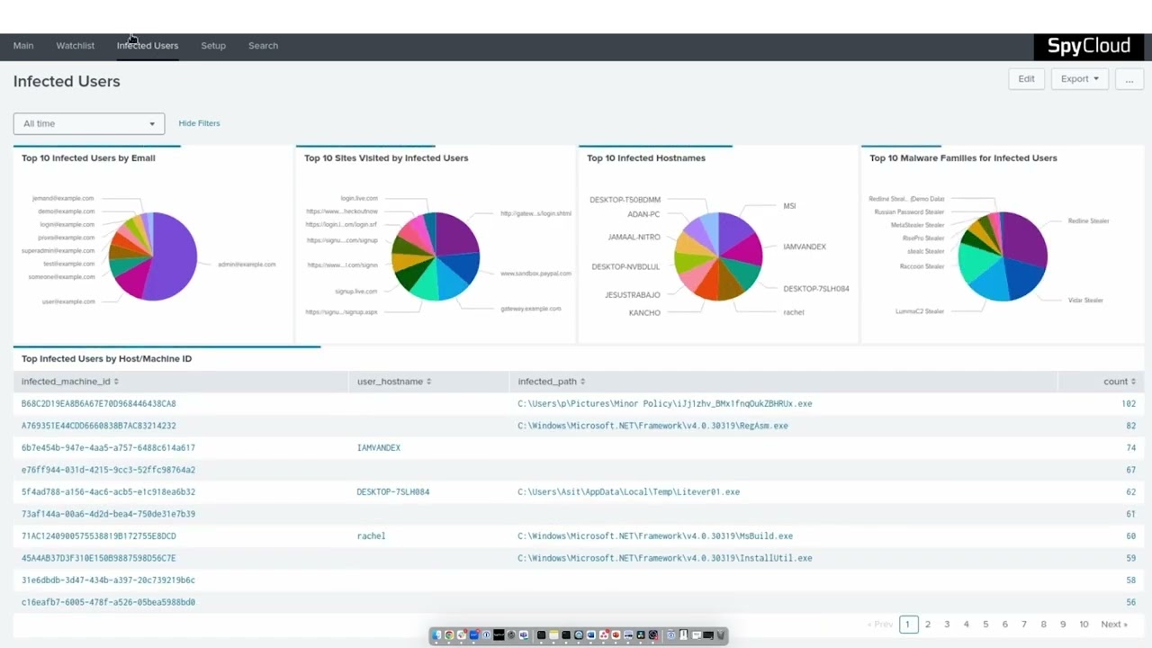This screenshot has height=648, width=1152.
Task: Open the Watchlist tab
Action: (x=76, y=45)
